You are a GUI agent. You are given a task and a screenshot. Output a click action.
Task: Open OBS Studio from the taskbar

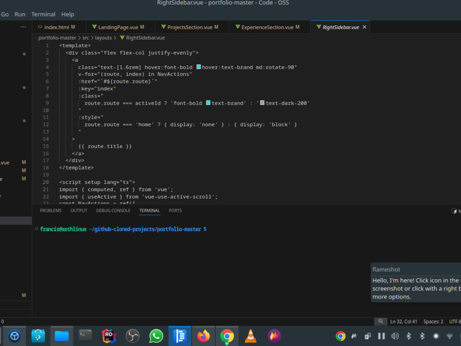click(132, 336)
